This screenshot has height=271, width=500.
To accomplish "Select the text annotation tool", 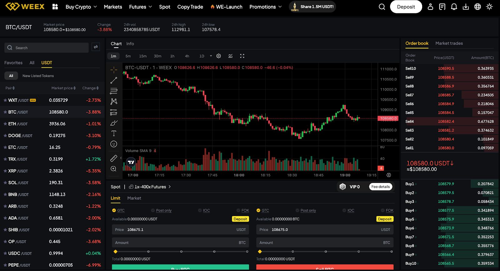I will click(x=114, y=133).
